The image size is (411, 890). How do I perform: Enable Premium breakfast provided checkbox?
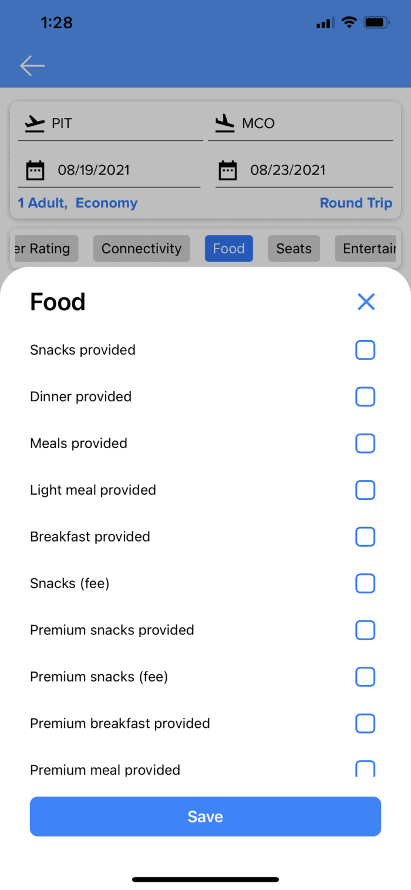pos(365,724)
